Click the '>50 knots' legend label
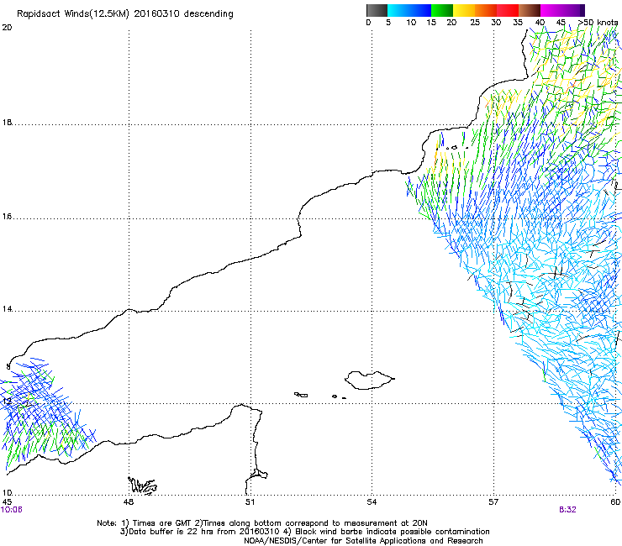The image size is (622, 546). [598, 23]
